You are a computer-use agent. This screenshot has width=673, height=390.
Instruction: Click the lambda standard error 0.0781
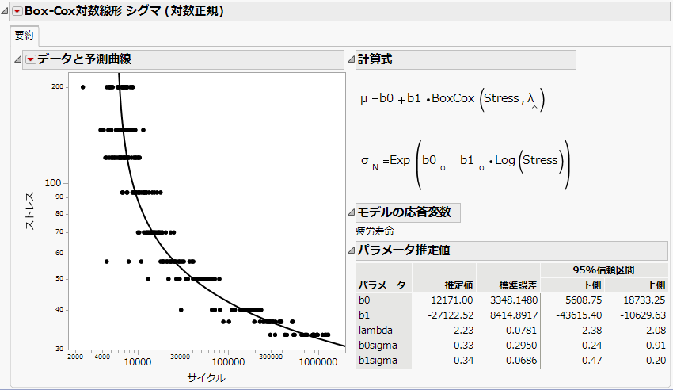(x=522, y=331)
